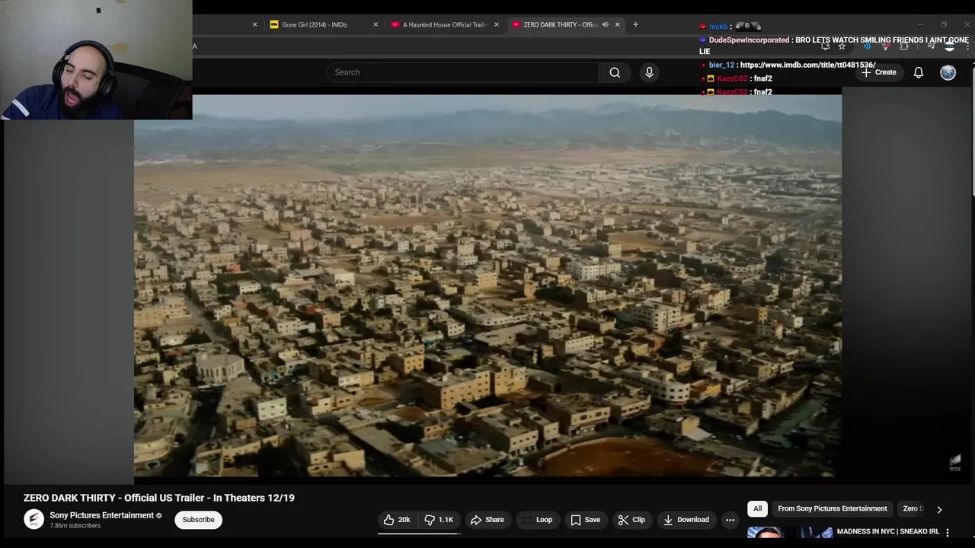Open the account avatar menu
975x548 pixels.
(948, 72)
